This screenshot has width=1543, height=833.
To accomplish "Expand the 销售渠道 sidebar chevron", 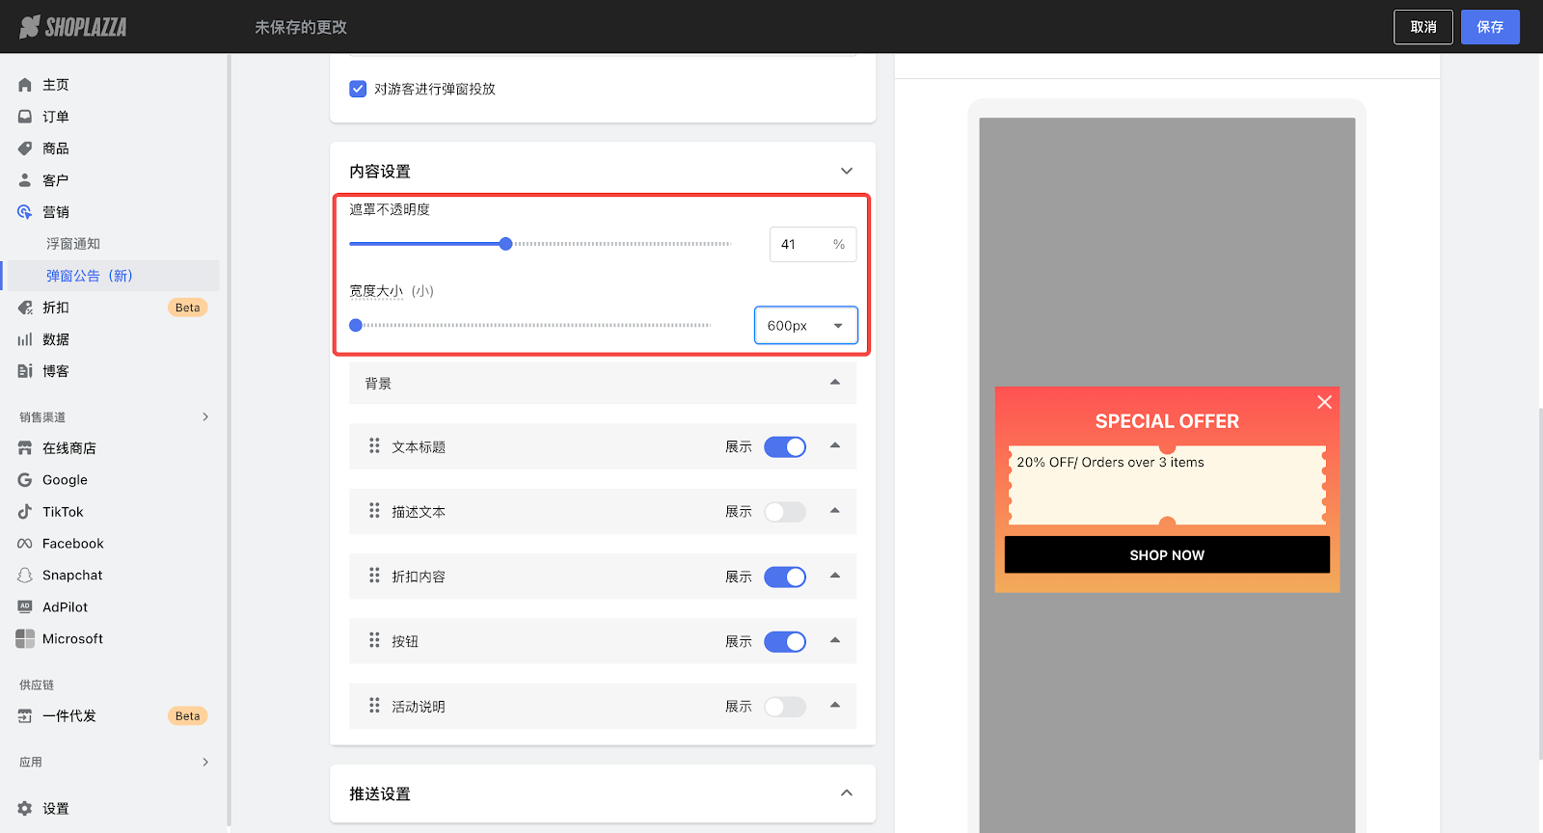I will click(205, 416).
